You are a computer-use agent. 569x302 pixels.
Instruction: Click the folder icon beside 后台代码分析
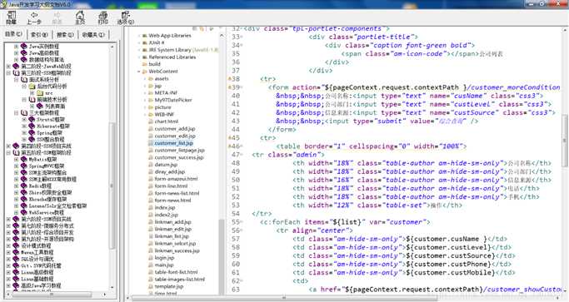point(32,86)
